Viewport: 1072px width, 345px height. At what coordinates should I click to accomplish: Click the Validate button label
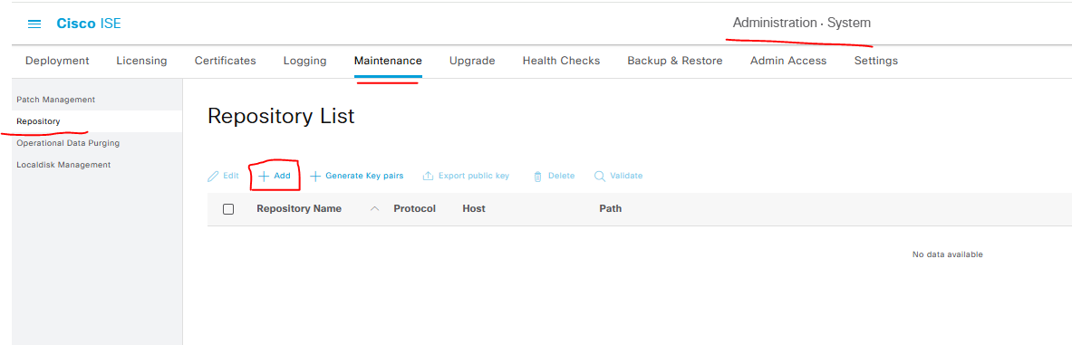pos(626,176)
